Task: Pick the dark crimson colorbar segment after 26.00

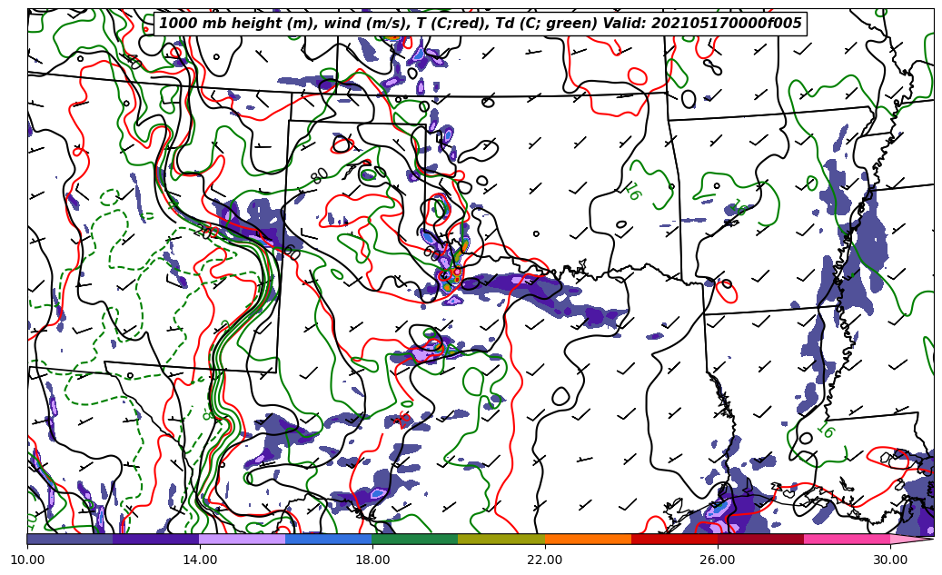Action: pyautogui.click(x=760, y=539)
